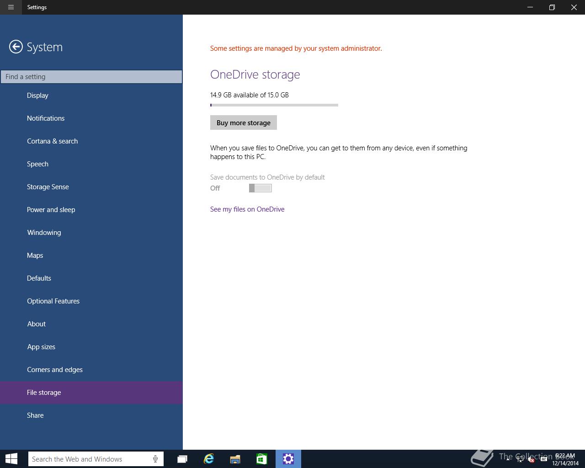Go to Defaults settings
Image resolution: width=585 pixels, height=468 pixels.
click(x=91, y=278)
